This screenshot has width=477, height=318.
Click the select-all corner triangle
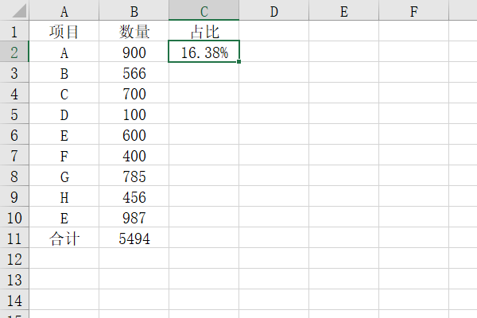(19, 12)
